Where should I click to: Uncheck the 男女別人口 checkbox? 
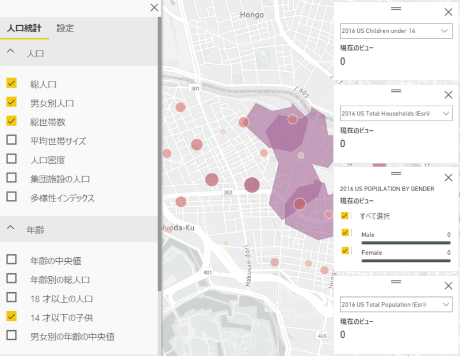click(x=11, y=102)
